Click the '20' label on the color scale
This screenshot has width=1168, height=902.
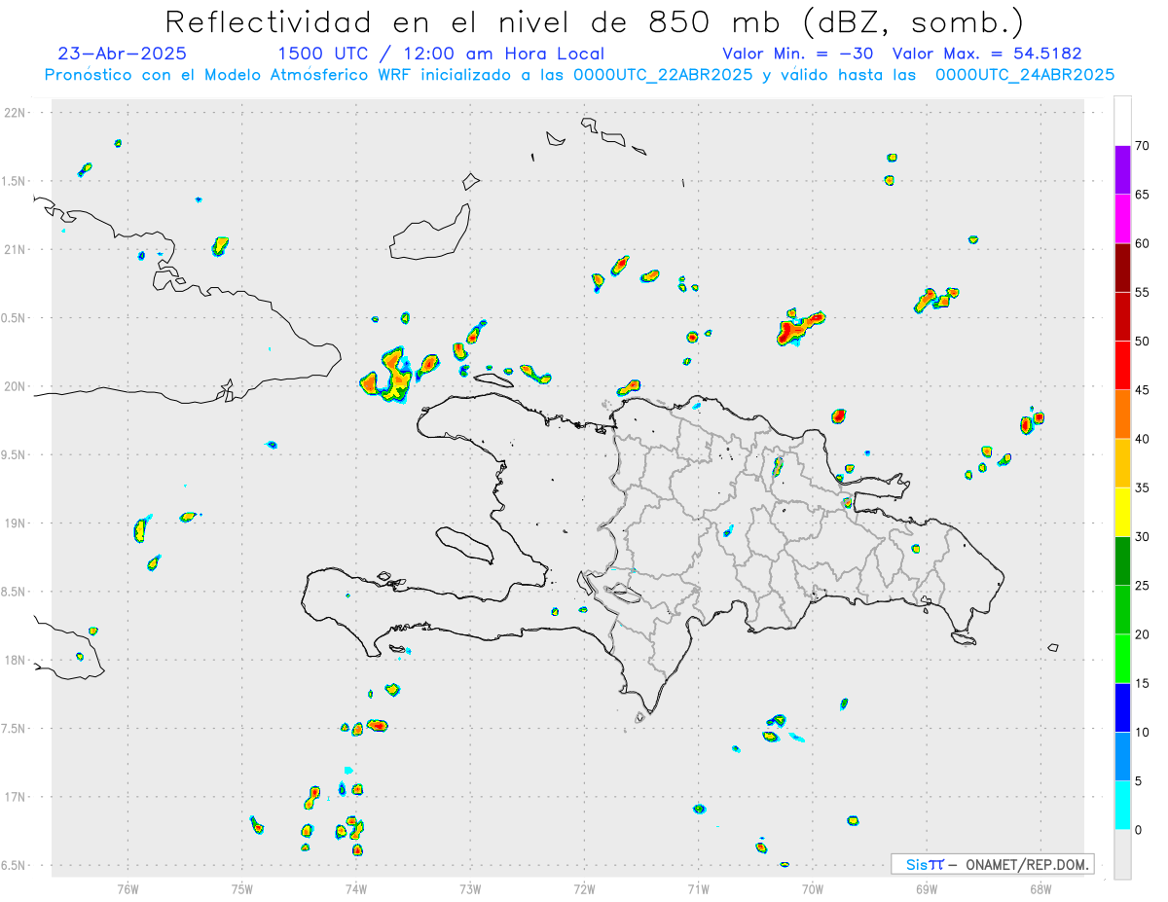coord(1142,634)
